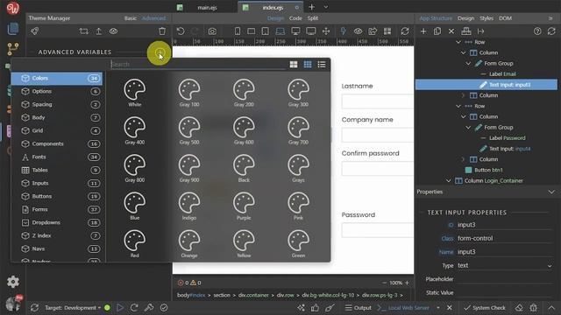Click the Lastname input field
The width and height of the screenshot is (561, 315).
(378, 101)
